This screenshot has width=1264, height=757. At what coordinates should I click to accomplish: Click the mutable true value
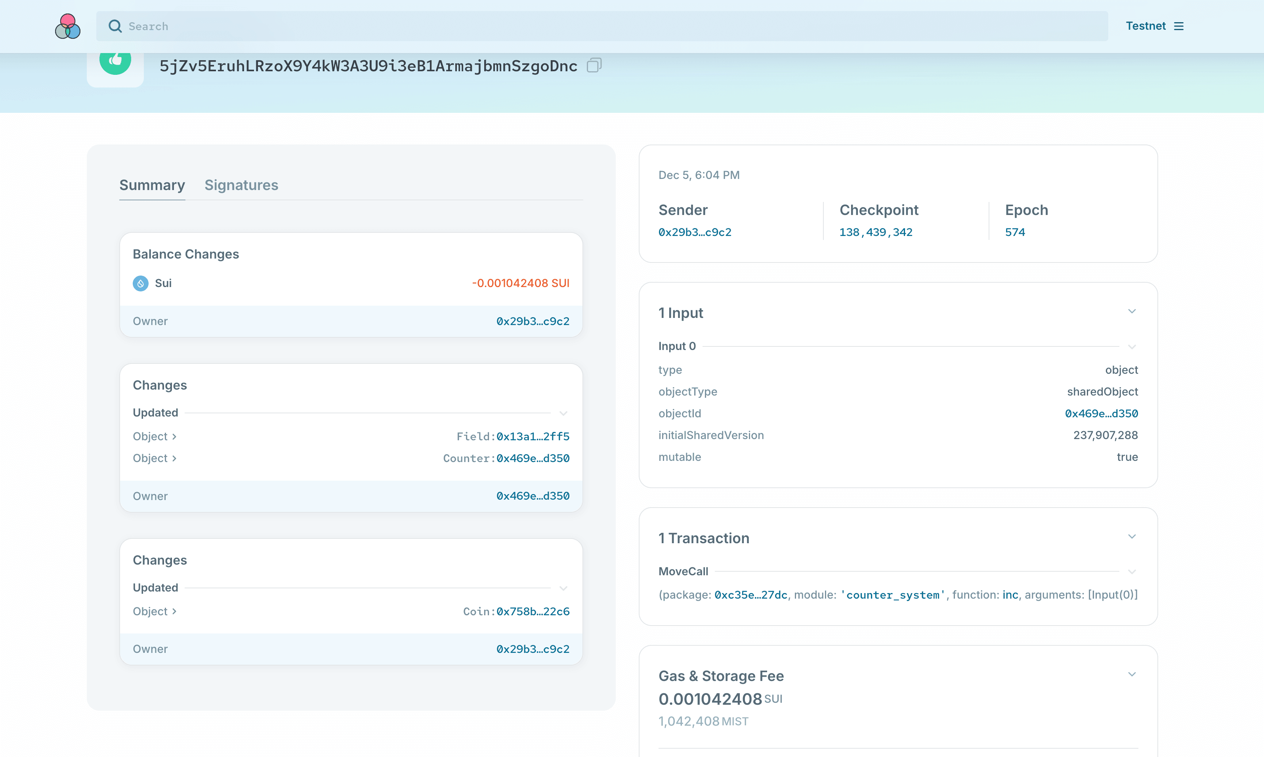[1127, 457]
